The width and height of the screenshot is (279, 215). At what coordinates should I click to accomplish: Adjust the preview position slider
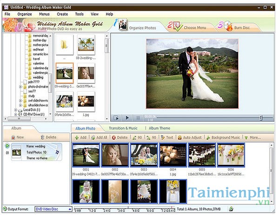(x=261, y=118)
